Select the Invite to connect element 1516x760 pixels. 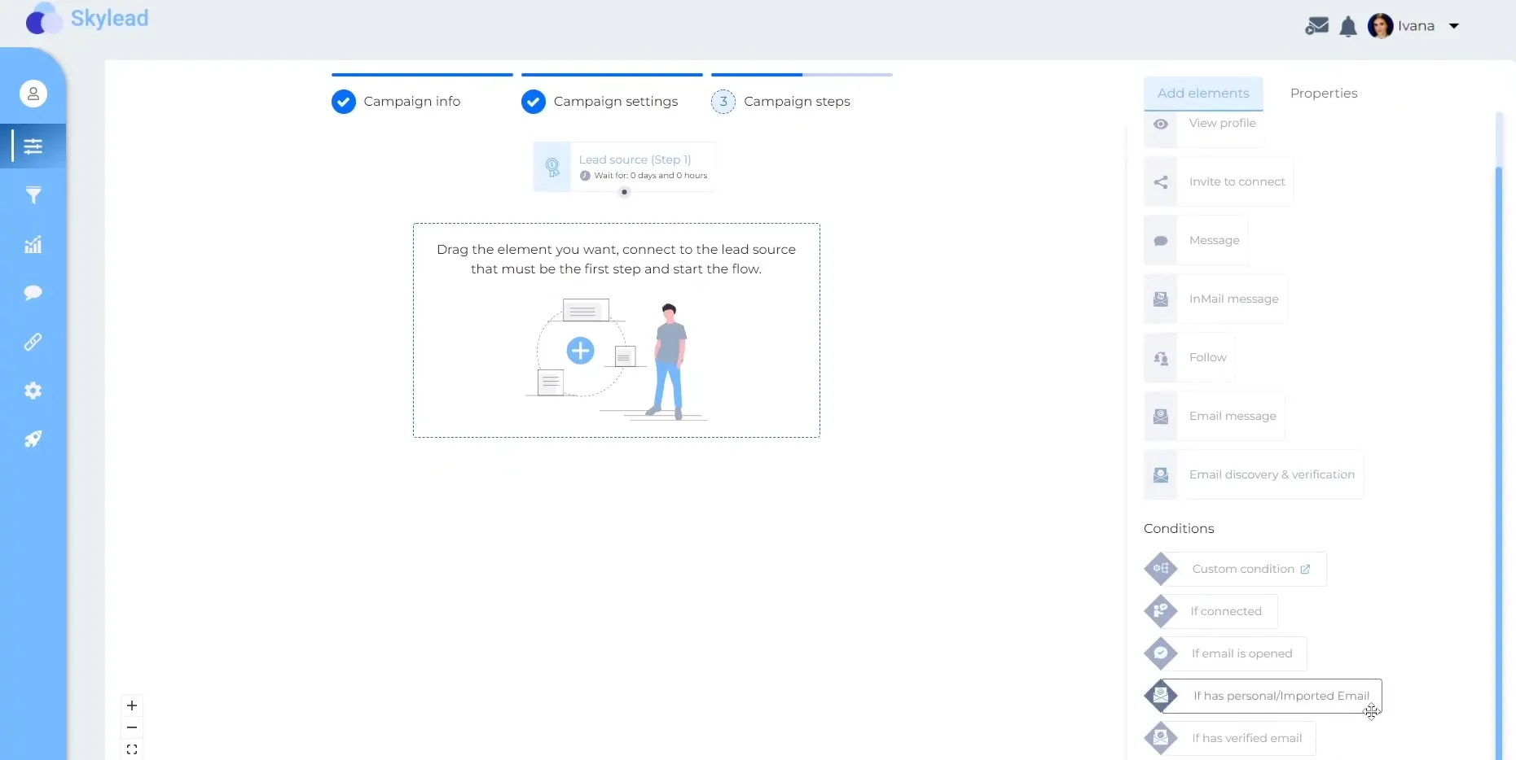(1219, 182)
